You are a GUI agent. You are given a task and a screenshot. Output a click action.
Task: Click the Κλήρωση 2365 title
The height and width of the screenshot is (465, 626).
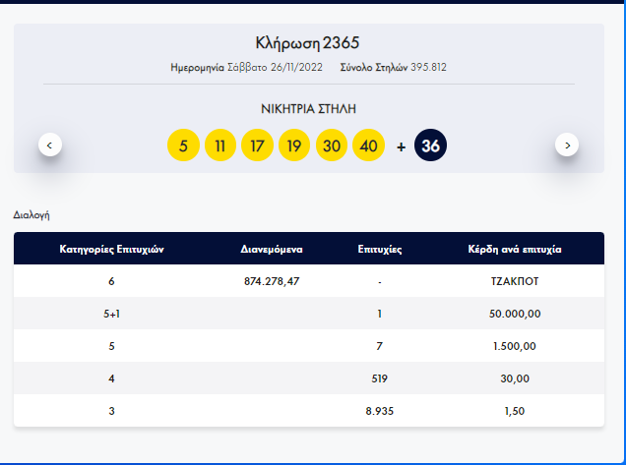tap(308, 43)
